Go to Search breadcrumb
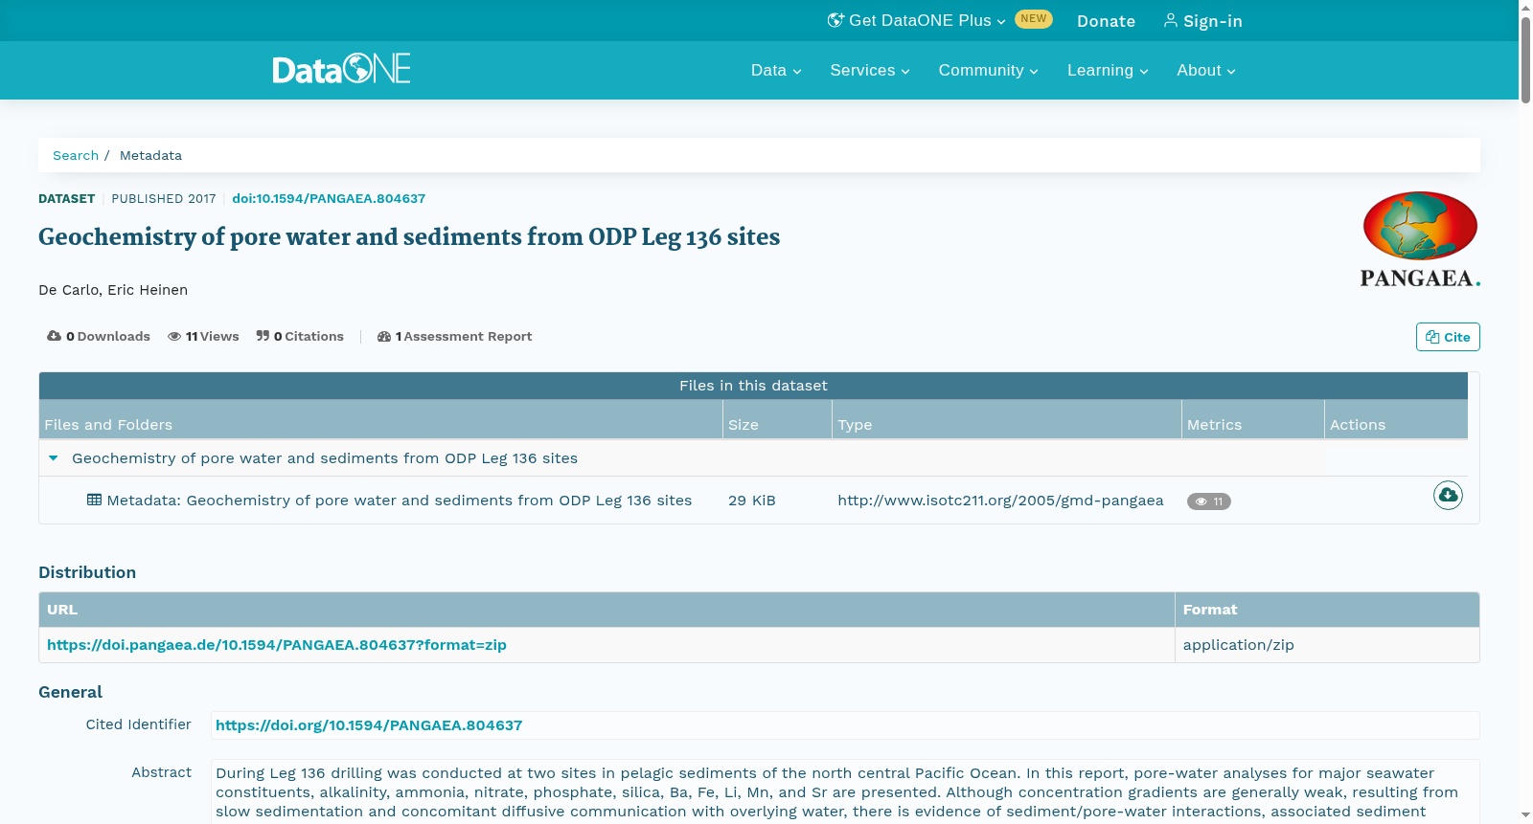This screenshot has height=824, width=1533. click(76, 155)
